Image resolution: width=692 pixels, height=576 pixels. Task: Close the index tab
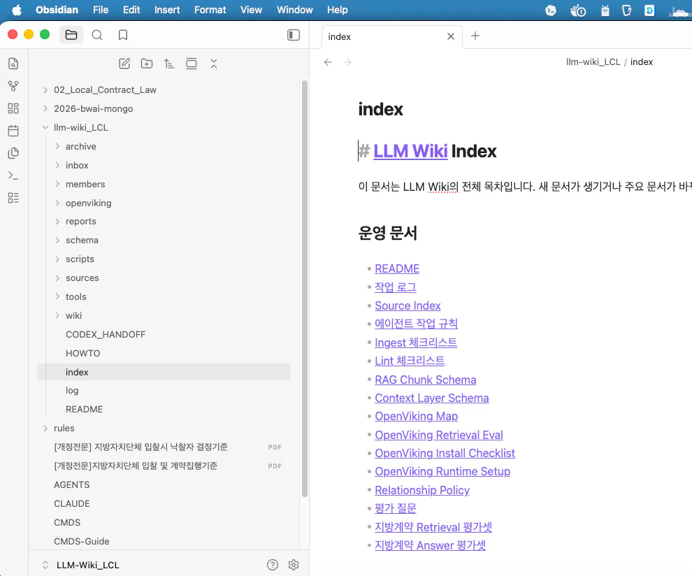tap(451, 36)
